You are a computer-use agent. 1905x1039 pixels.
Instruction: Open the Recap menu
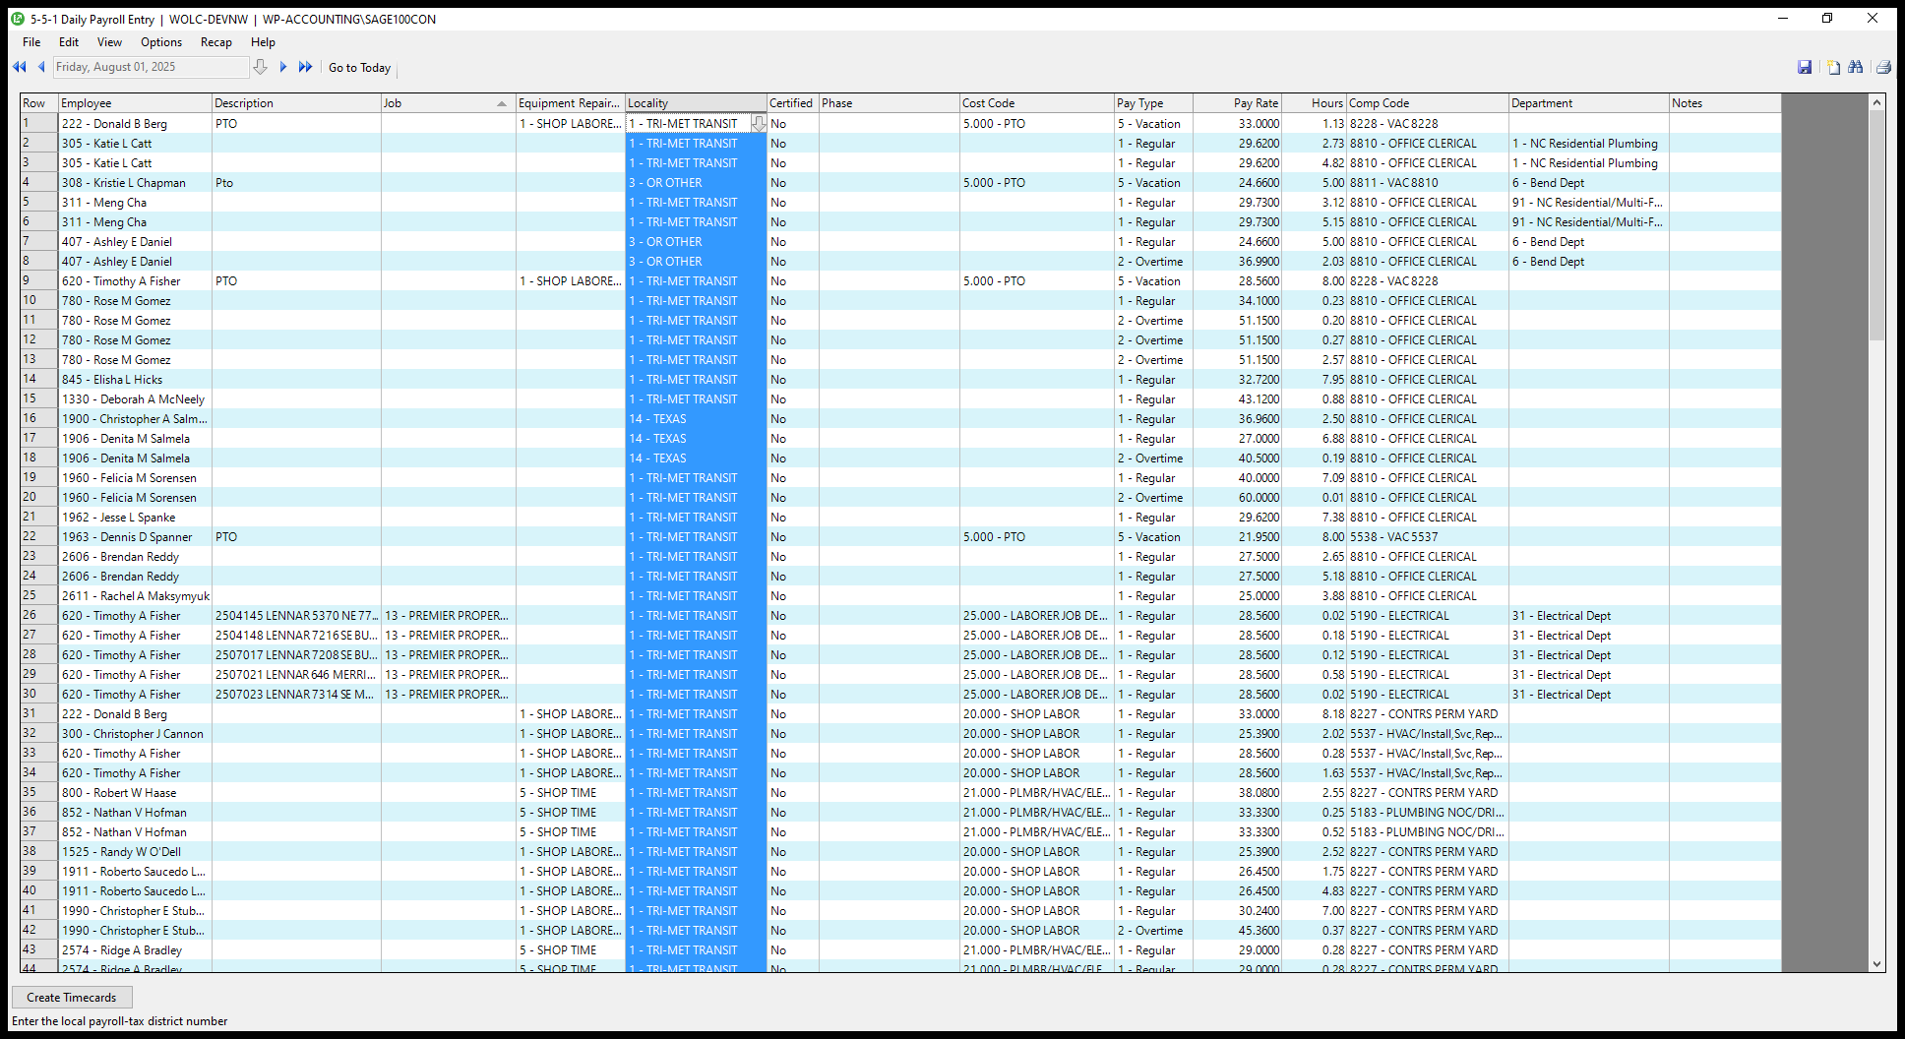[x=215, y=42]
